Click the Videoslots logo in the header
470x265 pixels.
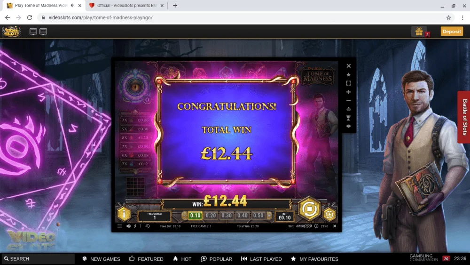point(11,32)
